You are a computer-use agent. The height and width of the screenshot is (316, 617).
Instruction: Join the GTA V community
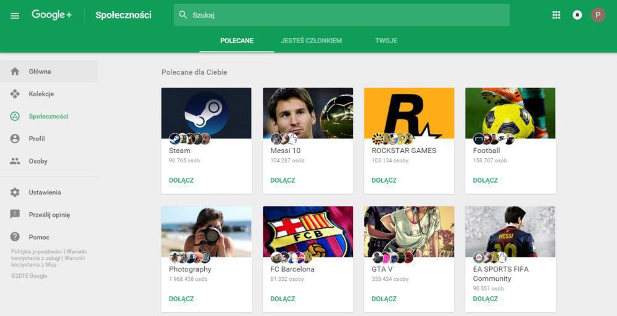pos(384,299)
